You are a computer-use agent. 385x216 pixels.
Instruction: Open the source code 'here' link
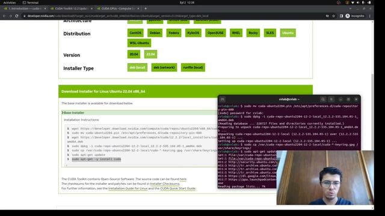click(x=183, y=179)
